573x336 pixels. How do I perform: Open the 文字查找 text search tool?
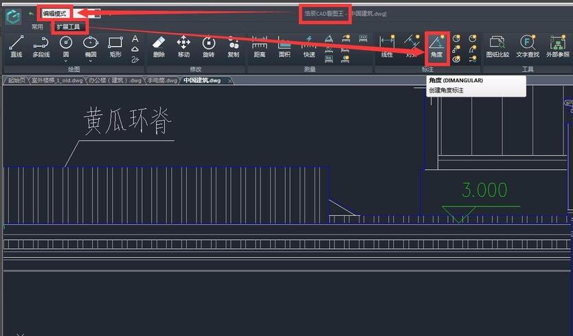click(528, 46)
